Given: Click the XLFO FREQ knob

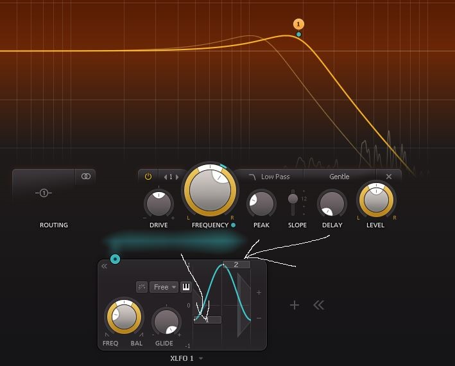Looking at the screenshot, I should pos(124,317).
